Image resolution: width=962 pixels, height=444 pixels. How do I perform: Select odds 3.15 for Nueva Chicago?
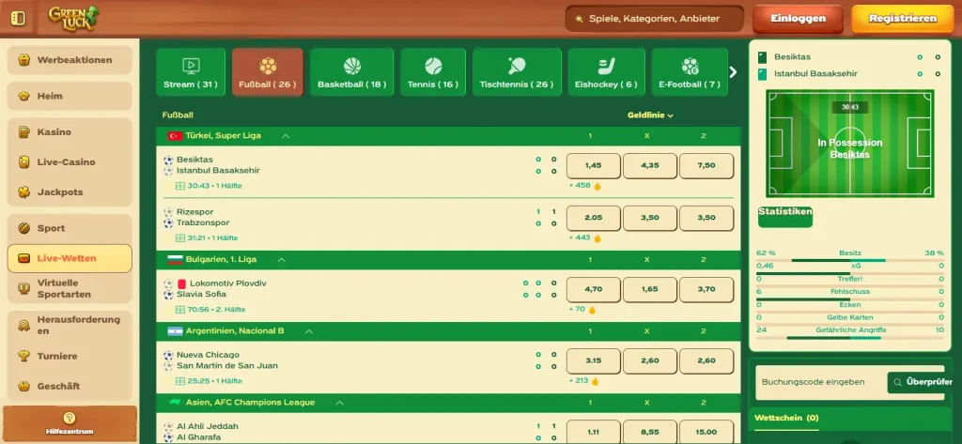point(594,361)
